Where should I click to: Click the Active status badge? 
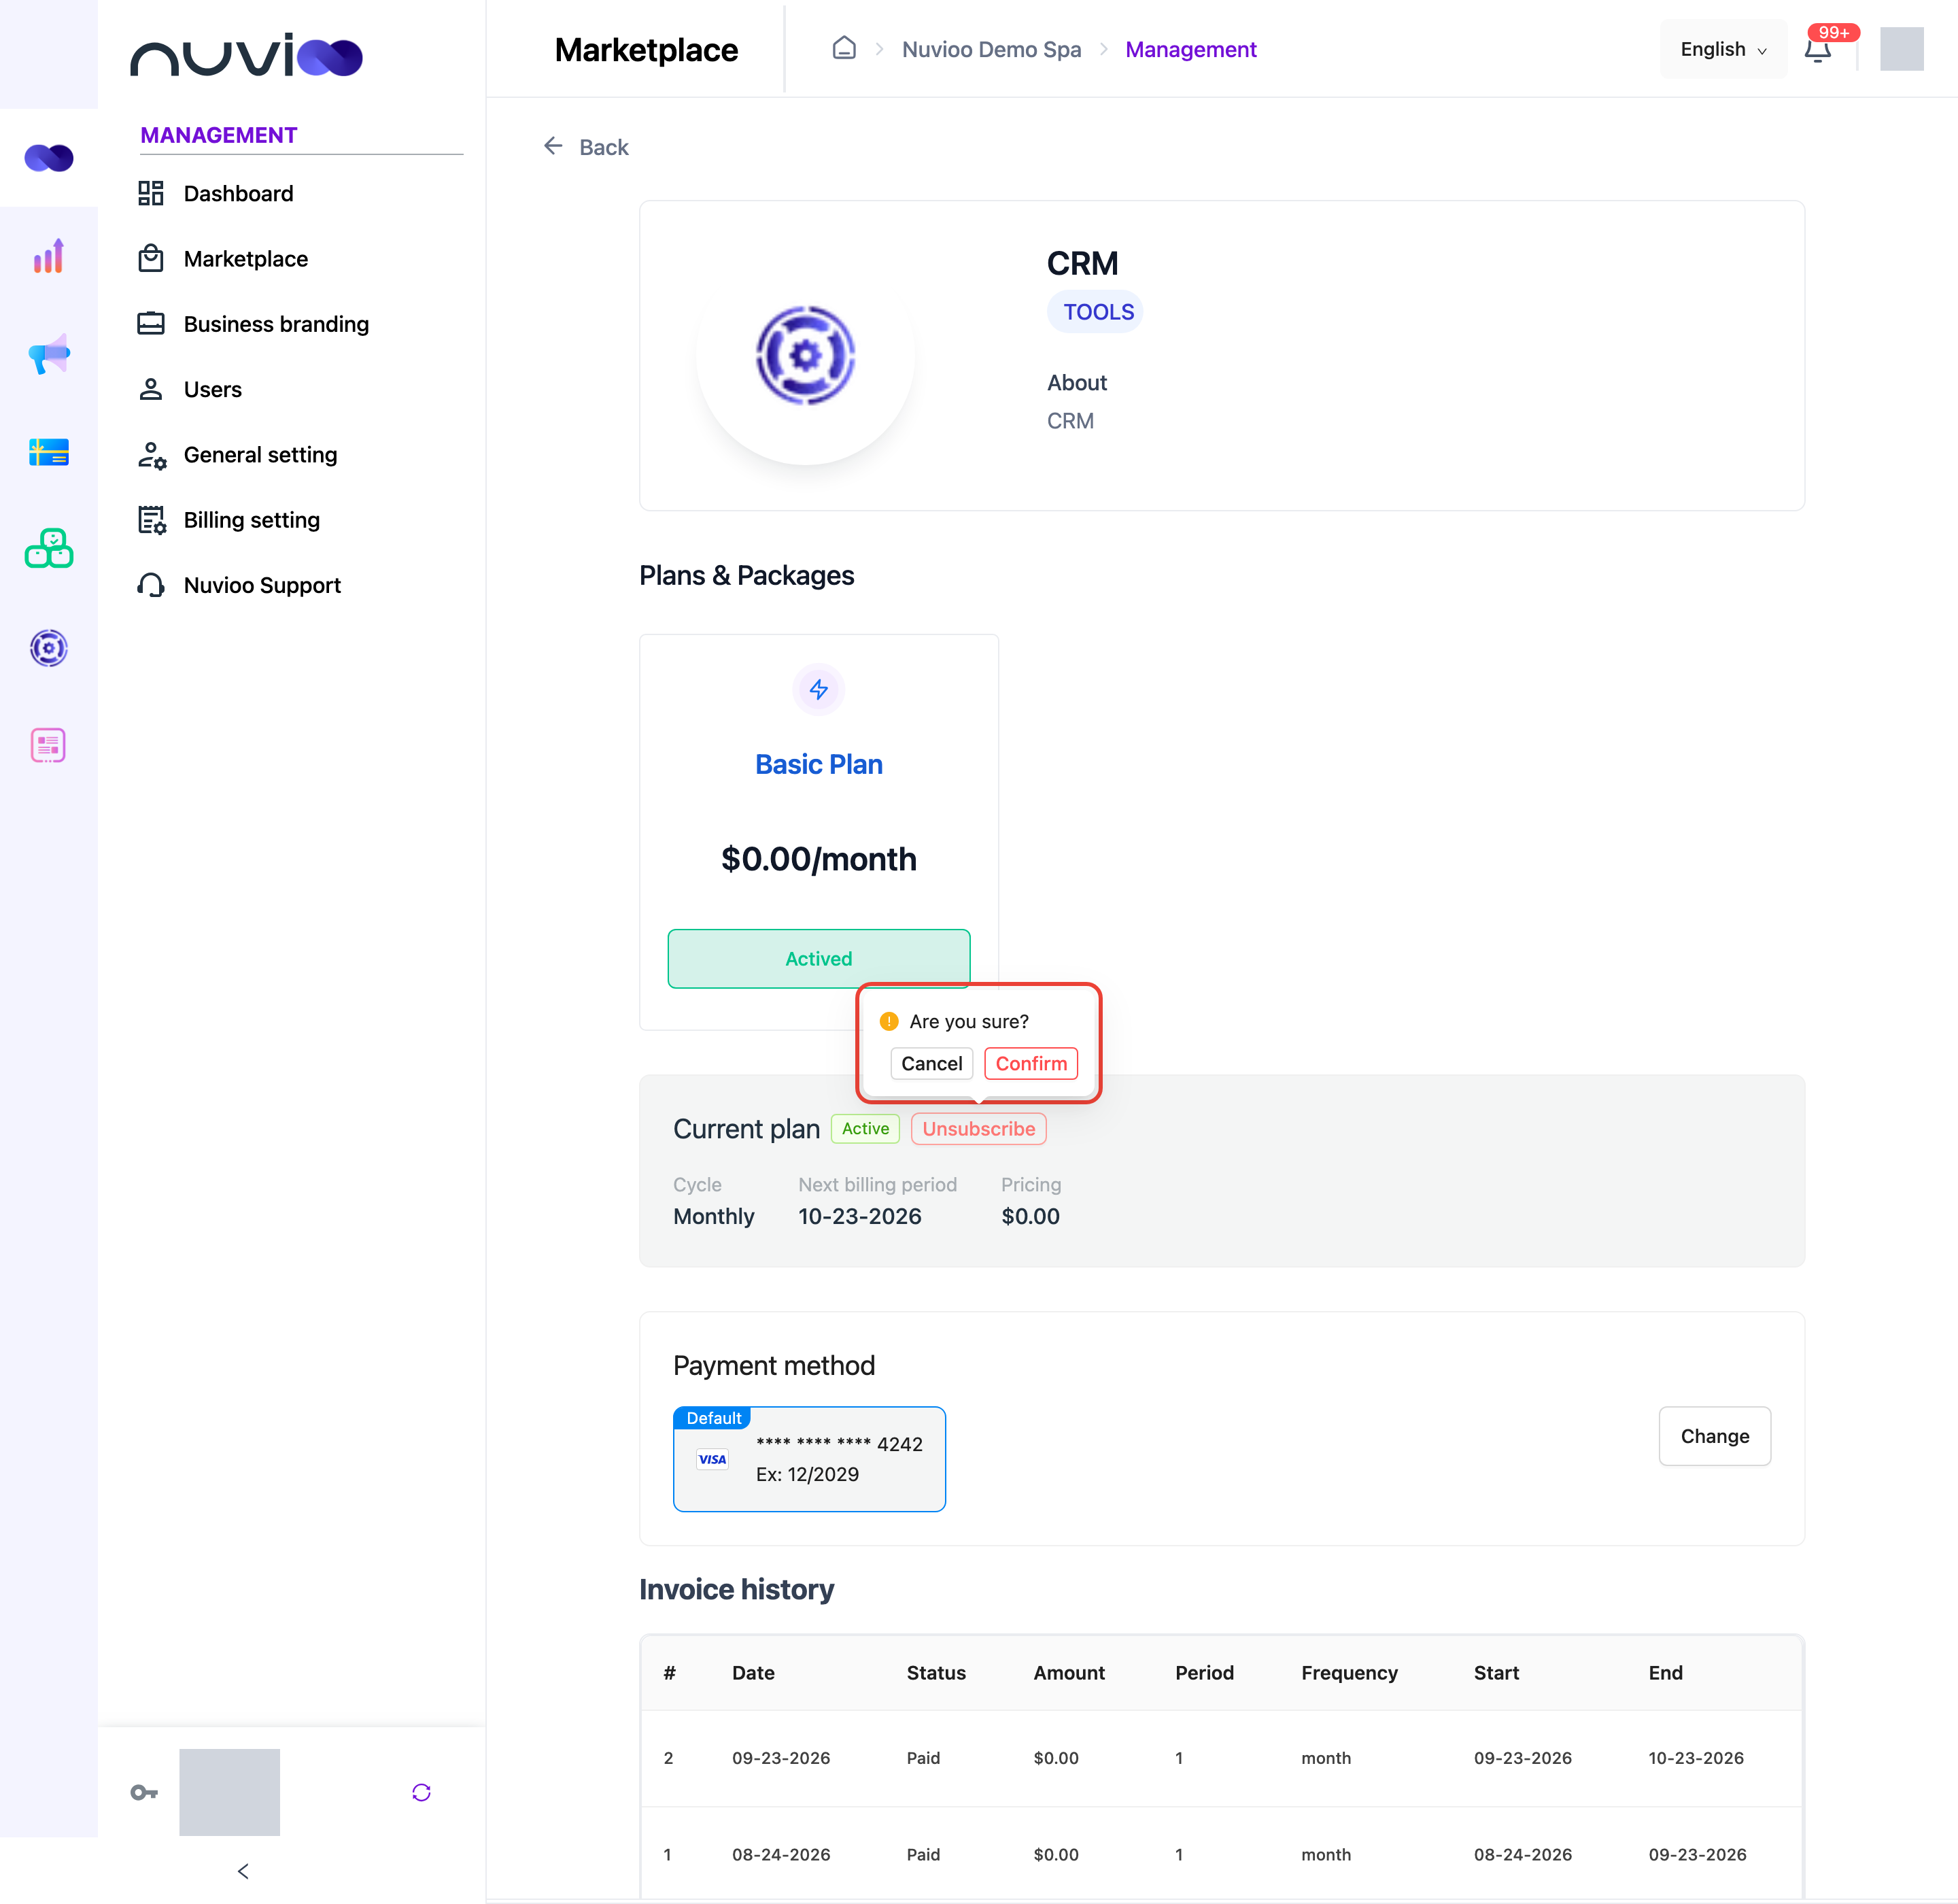865,1129
